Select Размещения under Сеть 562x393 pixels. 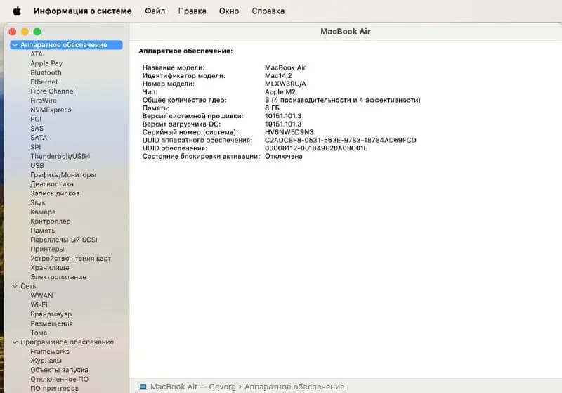(x=51, y=324)
